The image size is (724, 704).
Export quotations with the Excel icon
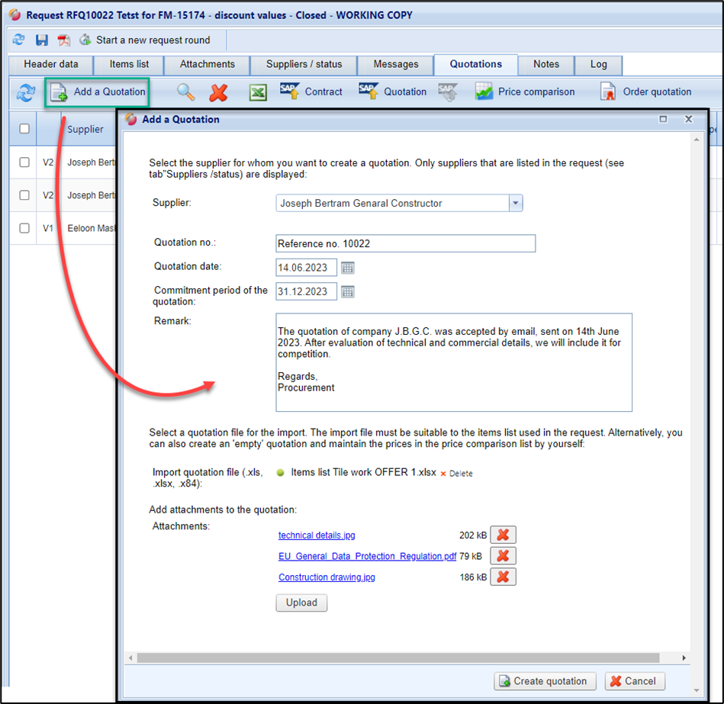(258, 92)
